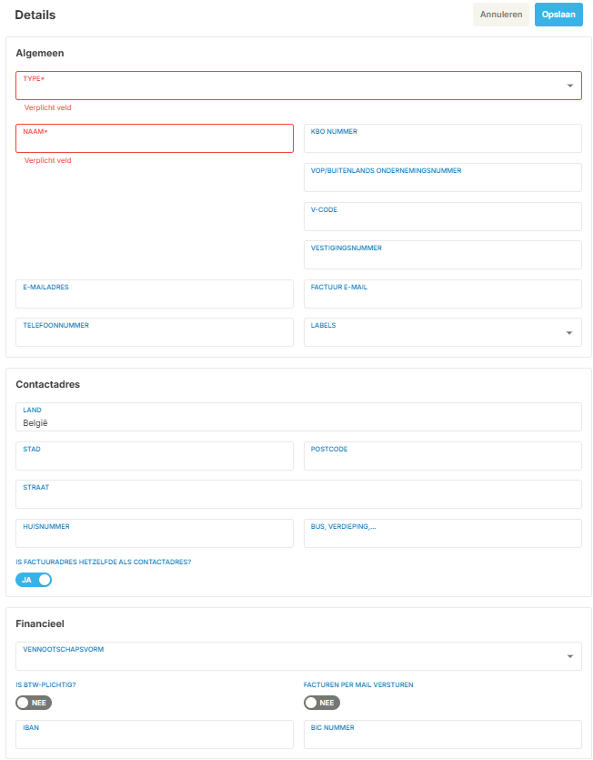This screenshot has height=760, width=593.
Task: Click the Algemeen section heading
Action: click(40, 54)
